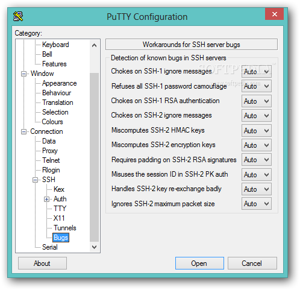Click 'Detection of known bugs in SSH servers' label
Viewport: 300px width, 290px height.
coord(169,58)
